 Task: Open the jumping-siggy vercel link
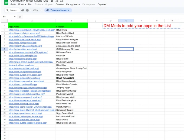[x=28, y=88]
